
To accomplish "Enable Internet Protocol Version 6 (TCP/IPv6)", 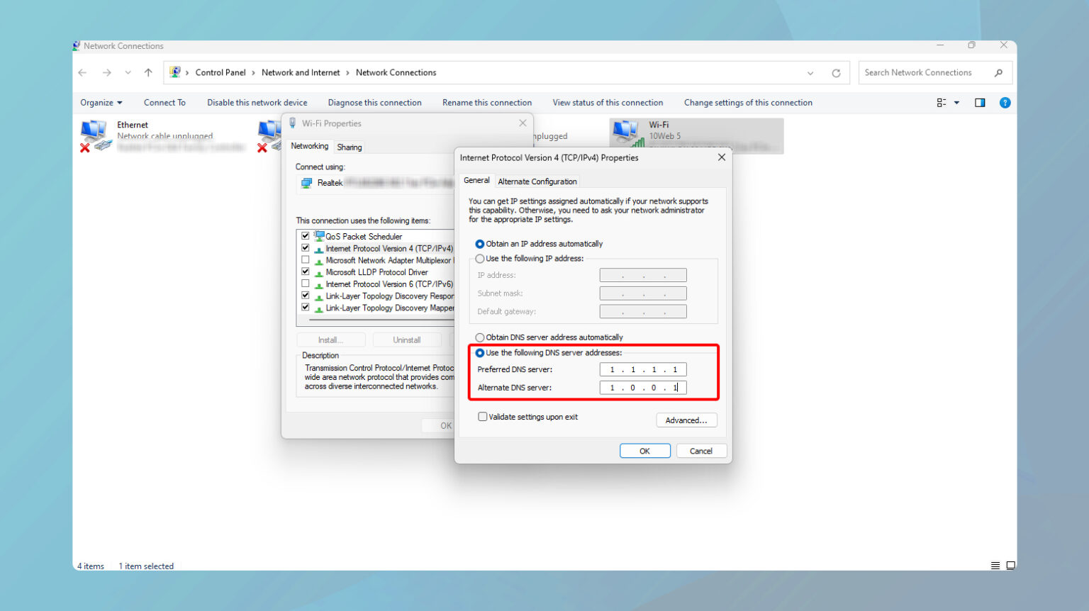I will pyautogui.click(x=305, y=283).
